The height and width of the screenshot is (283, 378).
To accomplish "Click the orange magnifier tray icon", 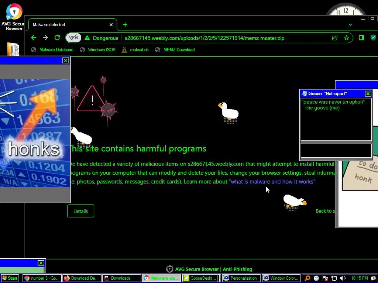I will tap(307, 278).
